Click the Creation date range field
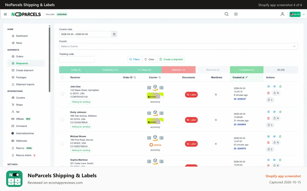Viewport: 307px width, 191px height. 85,34
